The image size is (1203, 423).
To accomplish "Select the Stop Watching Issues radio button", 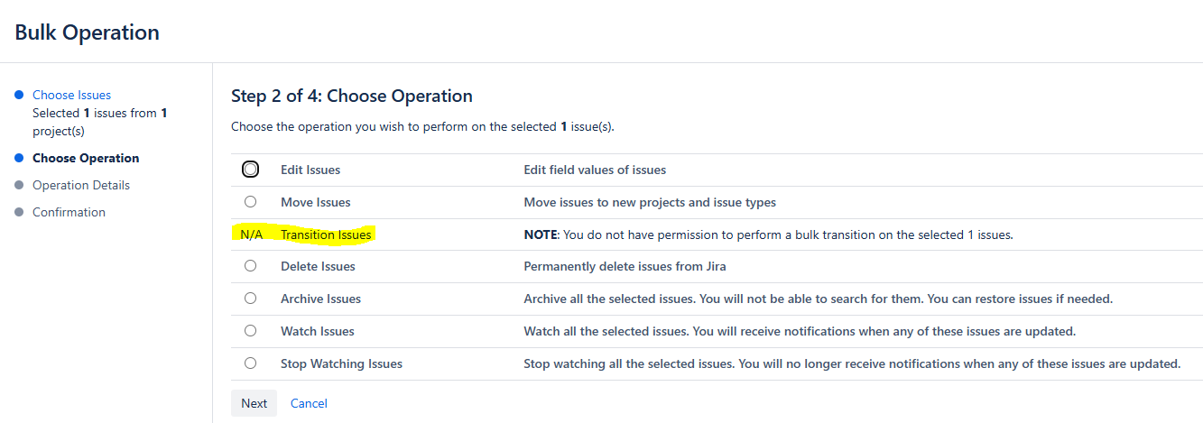I will point(250,363).
